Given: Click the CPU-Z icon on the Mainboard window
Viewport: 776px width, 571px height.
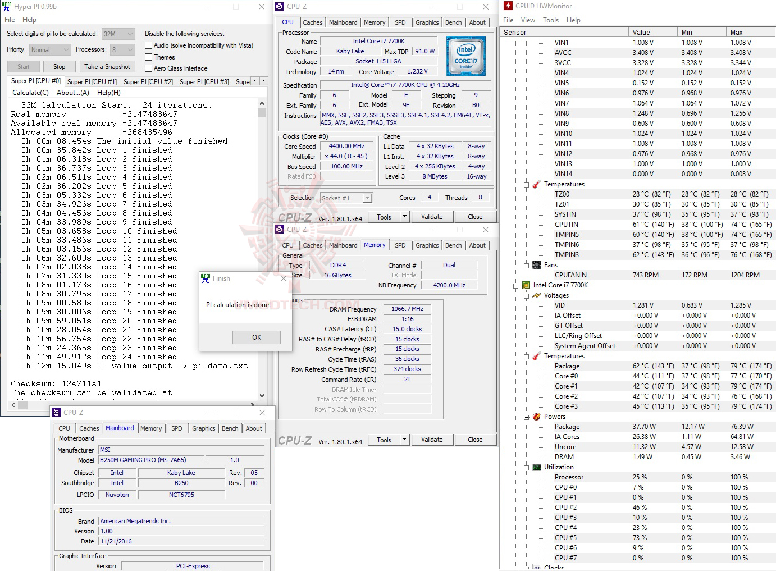Looking at the screenshot, I should 56,412.
